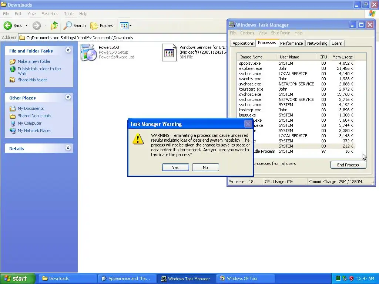Image resolution: width=379 pixels, height=284 pixels.
Task: Click the My Computer icon in Other Places
Action: click(x=13, y=123)
